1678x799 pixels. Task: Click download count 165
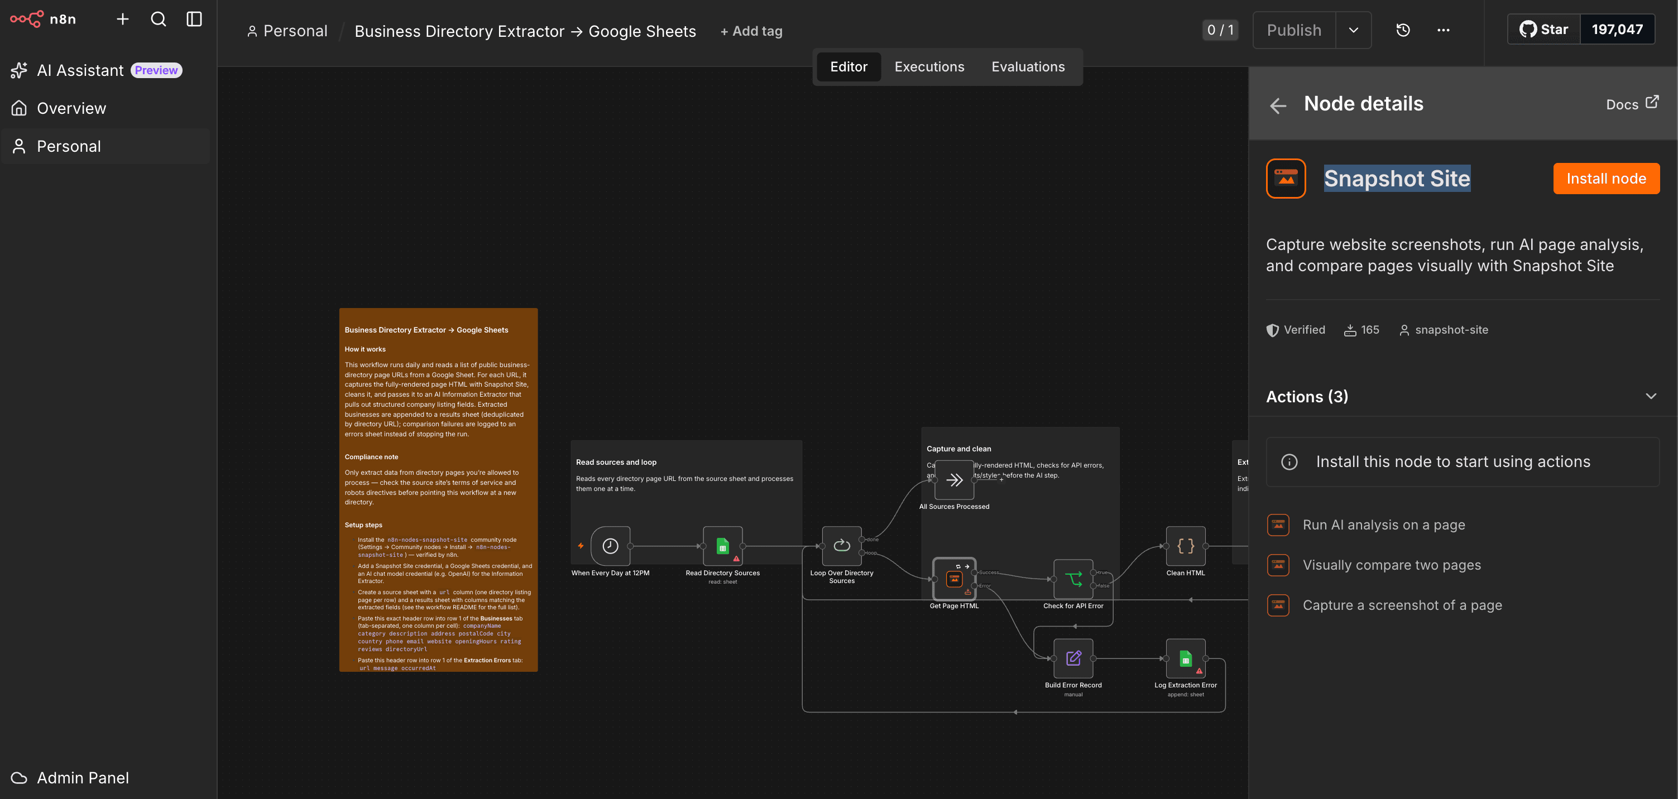click(1361, 330)
